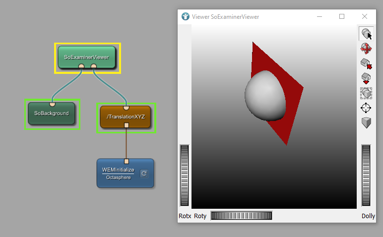The width and height of the screenshot is (383, 237).
Task: Select the pick mode arrow tool
Action: [366, 34]
